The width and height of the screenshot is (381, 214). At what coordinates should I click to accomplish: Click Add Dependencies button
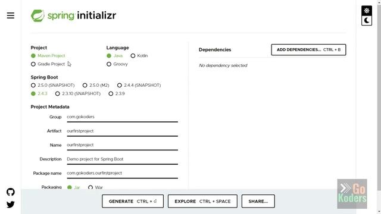[x=308, y=50]
